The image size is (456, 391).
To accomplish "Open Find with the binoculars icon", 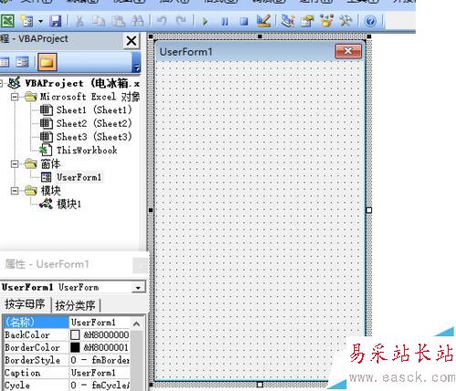I will coord(138,21).
